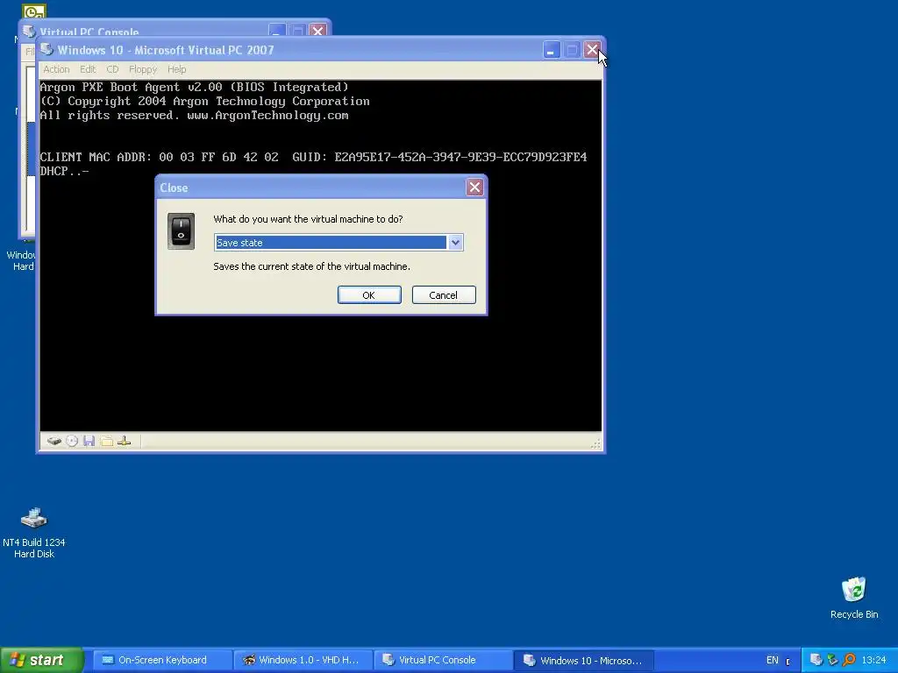Click the floppy disk status icon

coord(89,442)
